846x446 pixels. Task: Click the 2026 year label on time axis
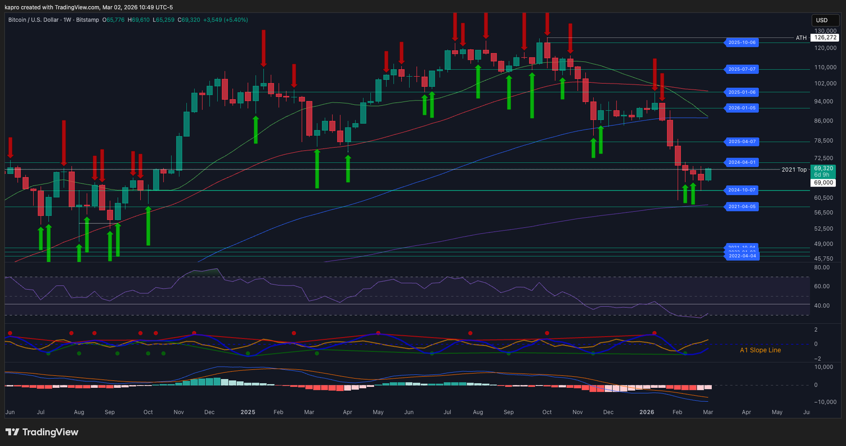pyautogui.click(x=646, y=412)
